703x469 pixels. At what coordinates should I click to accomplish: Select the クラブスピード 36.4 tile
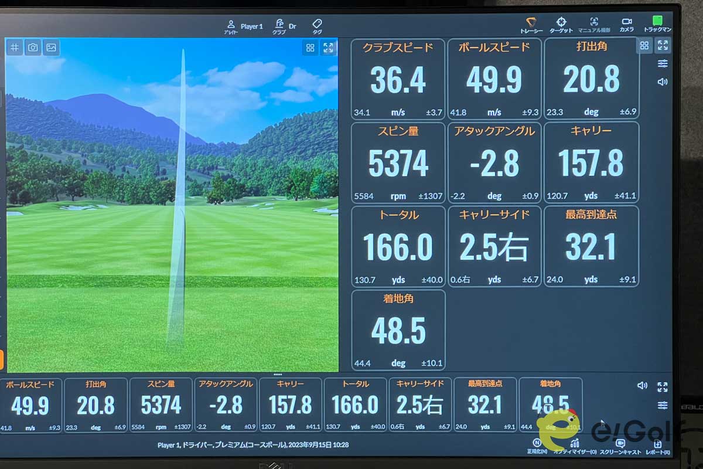click(x=398, y=79)
